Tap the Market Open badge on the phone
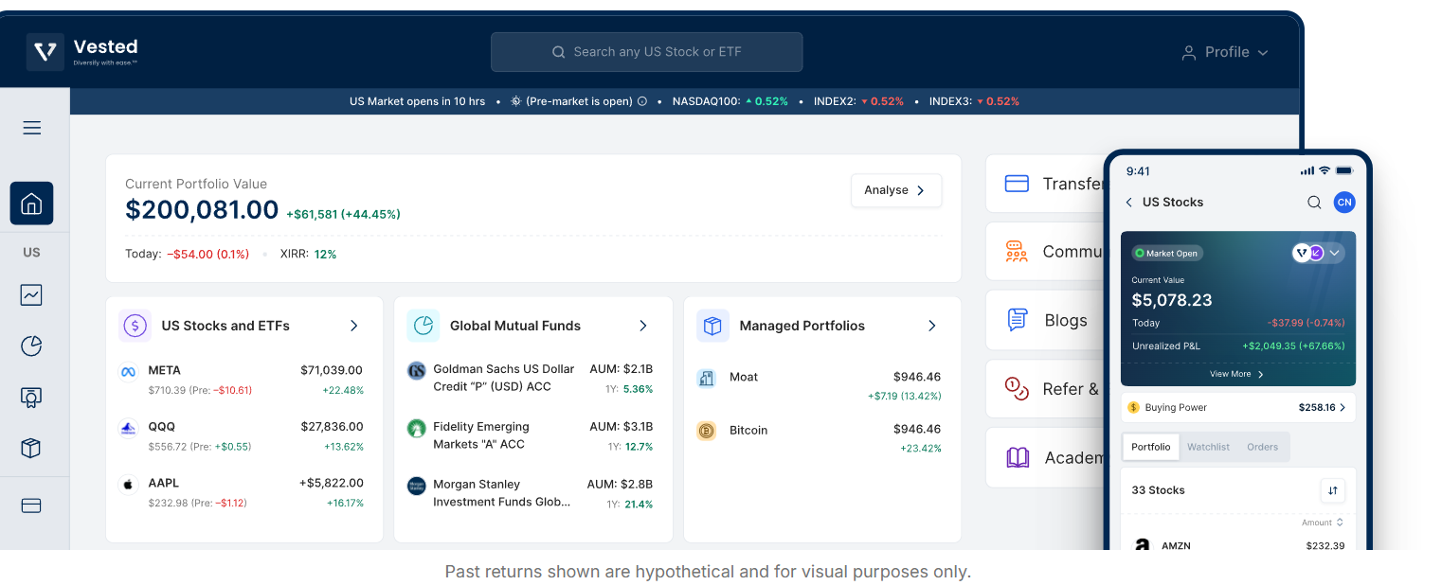Screen dimensions: 1442x585 click(x=1166, y=254)
